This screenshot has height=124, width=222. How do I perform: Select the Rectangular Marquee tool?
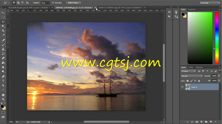coord(3,17)
